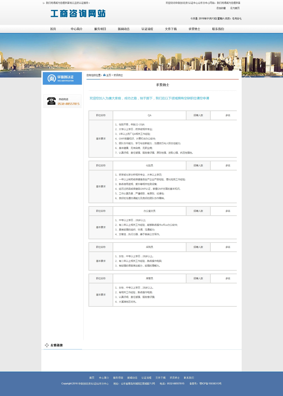Click the footer 中心简介 link

(104, 378)
